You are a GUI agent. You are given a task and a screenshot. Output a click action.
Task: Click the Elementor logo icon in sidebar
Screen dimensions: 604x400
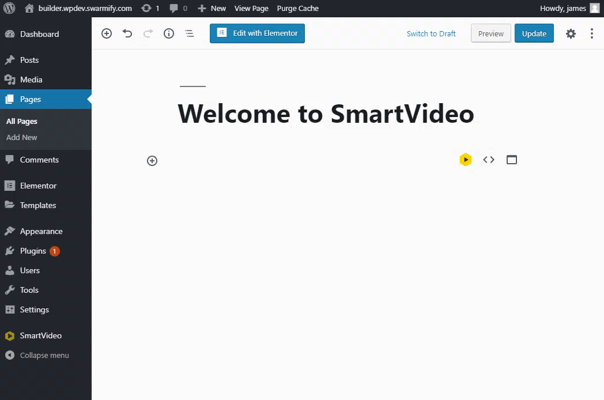point(10,186)
